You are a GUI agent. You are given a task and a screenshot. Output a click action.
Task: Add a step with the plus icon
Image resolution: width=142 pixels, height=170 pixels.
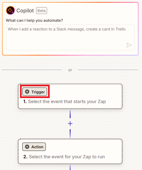70,123
